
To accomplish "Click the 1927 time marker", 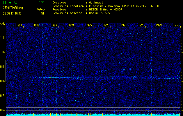I will point(124,25).
